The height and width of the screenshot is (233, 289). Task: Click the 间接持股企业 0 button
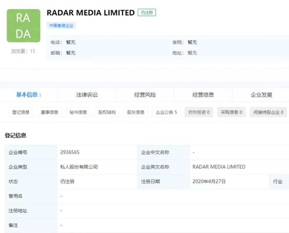[268, 112]
